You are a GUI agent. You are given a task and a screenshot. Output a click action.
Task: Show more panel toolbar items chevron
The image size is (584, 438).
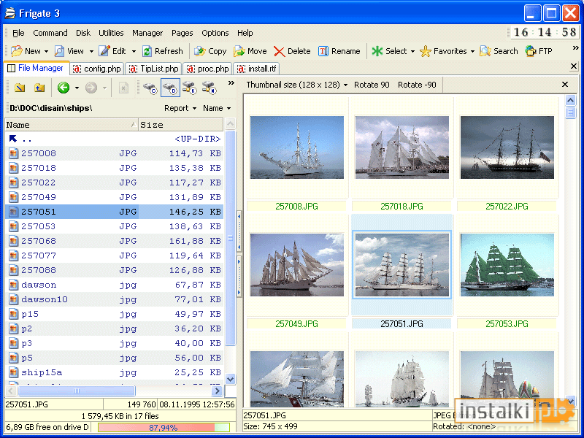[231, 83]
